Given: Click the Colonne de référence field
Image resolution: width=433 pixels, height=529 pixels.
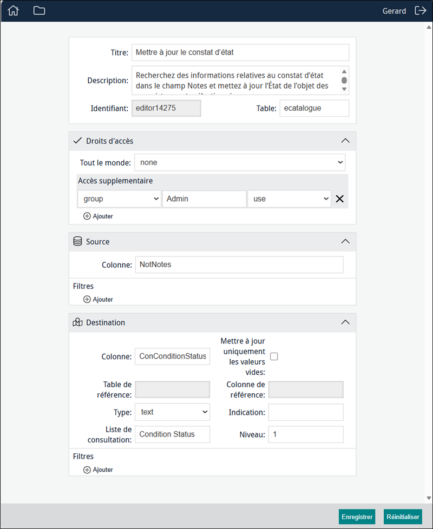Looking at the screenshot, I should tap(306, 389).
